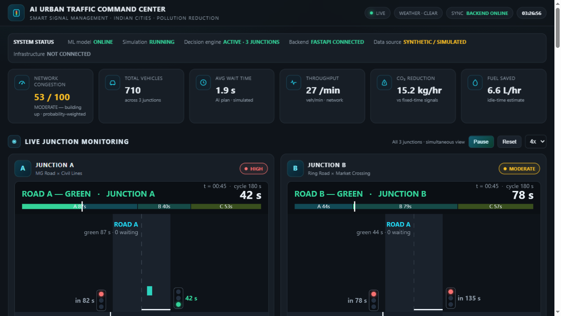
Task: Click the LIVE status pill
Action: click(377, 13)
